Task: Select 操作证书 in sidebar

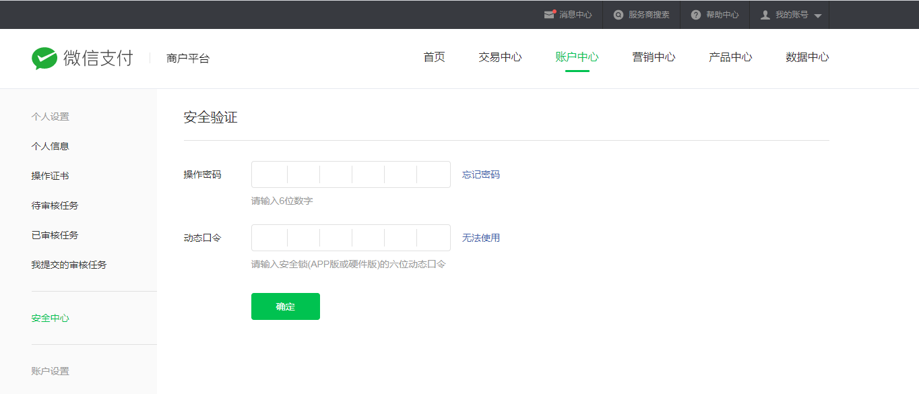Action: point(50,176)
